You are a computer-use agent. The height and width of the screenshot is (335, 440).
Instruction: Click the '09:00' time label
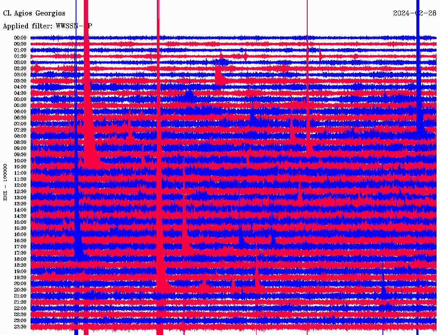pos(20,149)
